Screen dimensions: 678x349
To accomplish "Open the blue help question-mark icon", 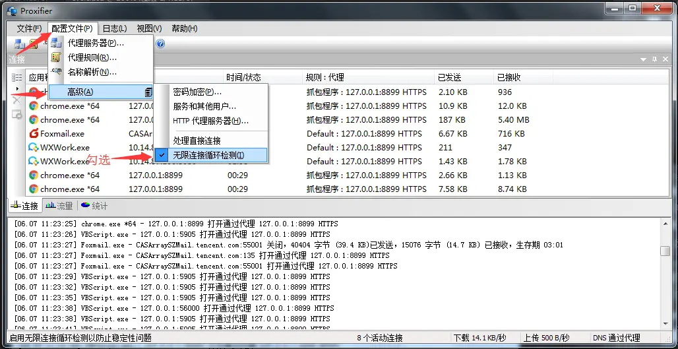I will [160, 44].
